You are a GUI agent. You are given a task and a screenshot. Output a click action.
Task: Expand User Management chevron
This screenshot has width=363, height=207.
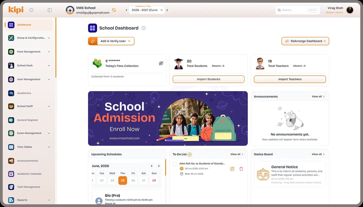coord(49,79)
